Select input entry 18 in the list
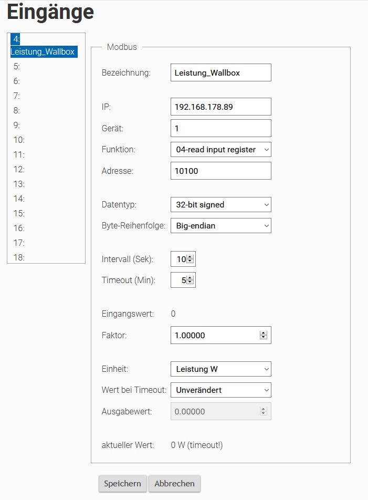This screenshot has height=500, width=368. (x=19, y=257)
